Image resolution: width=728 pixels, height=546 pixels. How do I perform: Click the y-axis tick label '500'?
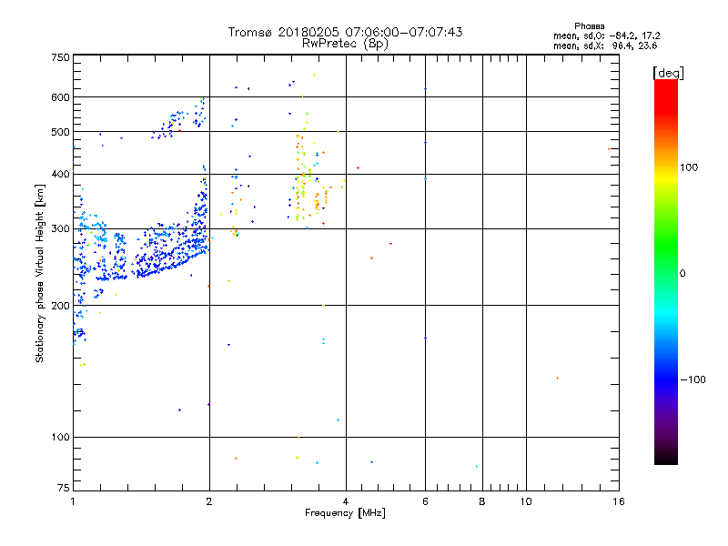click(60, 132)
